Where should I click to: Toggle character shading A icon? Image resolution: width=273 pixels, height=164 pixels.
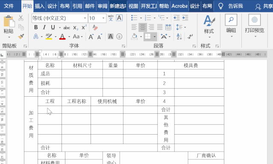111,37
